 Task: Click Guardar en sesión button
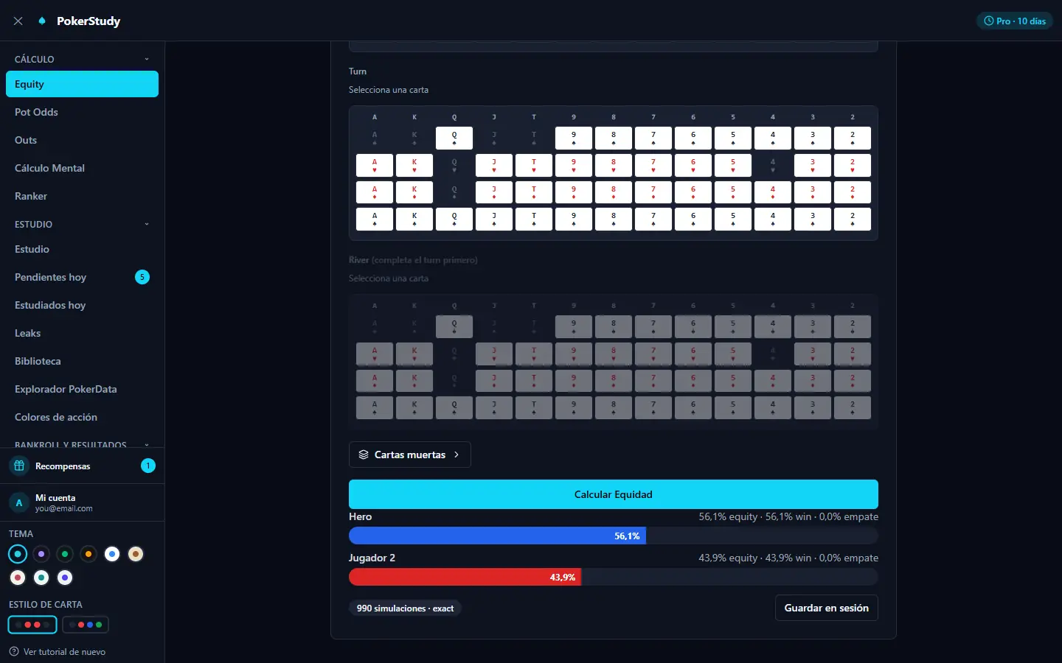pyautogui.click(x=827, y=608)
